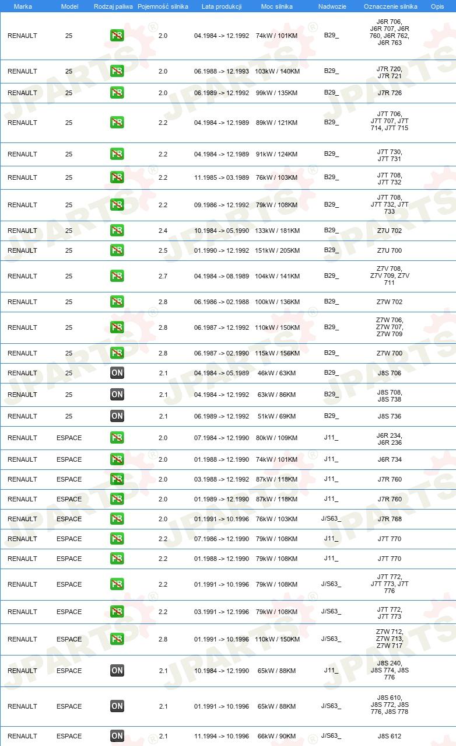Click the diesel ON icon in the J8S 240 row
The height and width of the screenshot is (746, 456).
coord(117,671)
